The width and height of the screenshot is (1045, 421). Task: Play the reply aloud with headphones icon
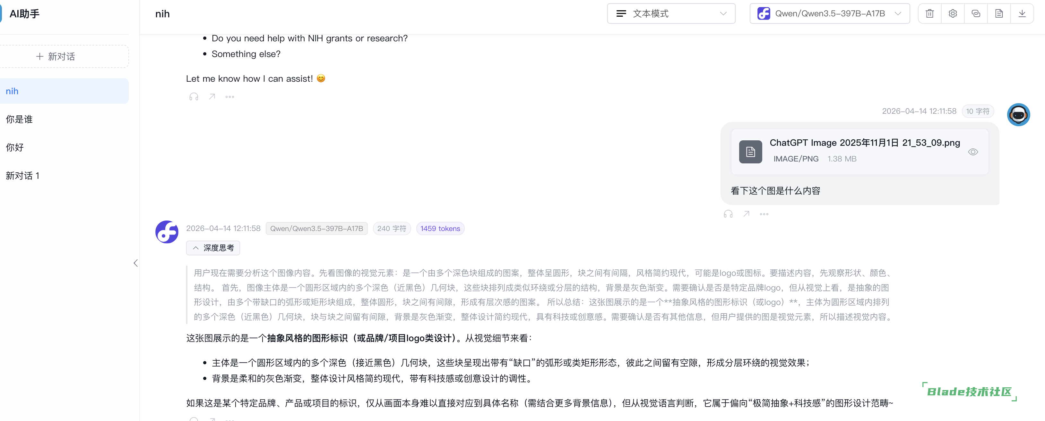click(194, 96)
